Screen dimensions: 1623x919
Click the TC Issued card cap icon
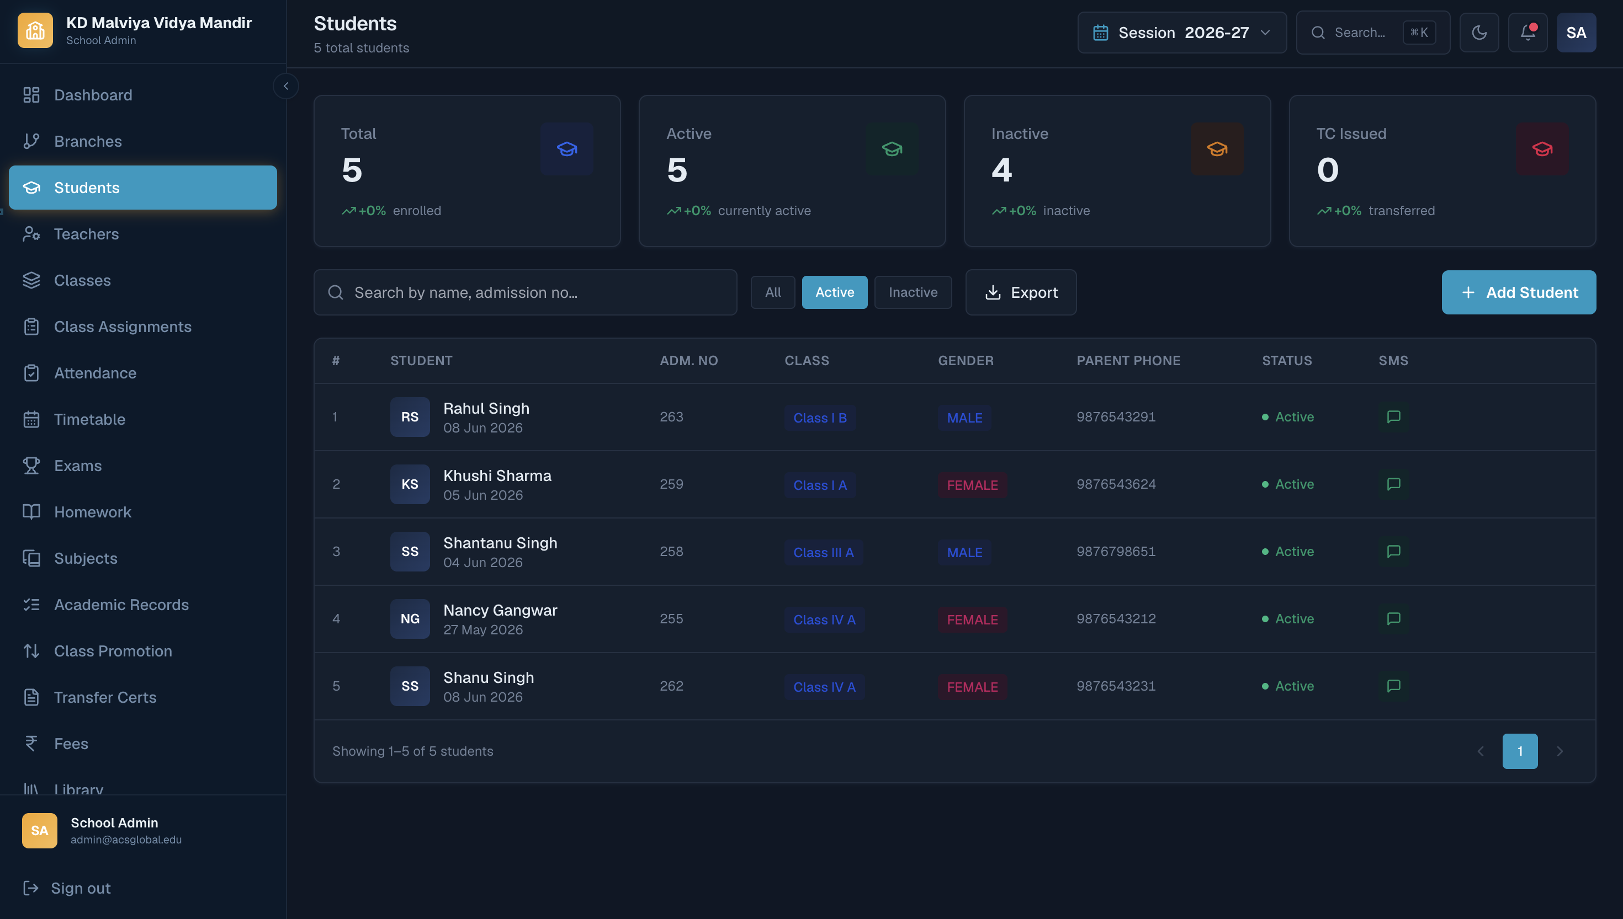pos(1542,149)
